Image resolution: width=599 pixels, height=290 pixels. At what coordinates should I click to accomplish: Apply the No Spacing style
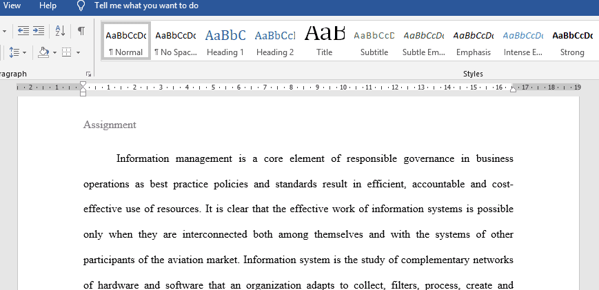pyautogui.click(x=175, y=41)
